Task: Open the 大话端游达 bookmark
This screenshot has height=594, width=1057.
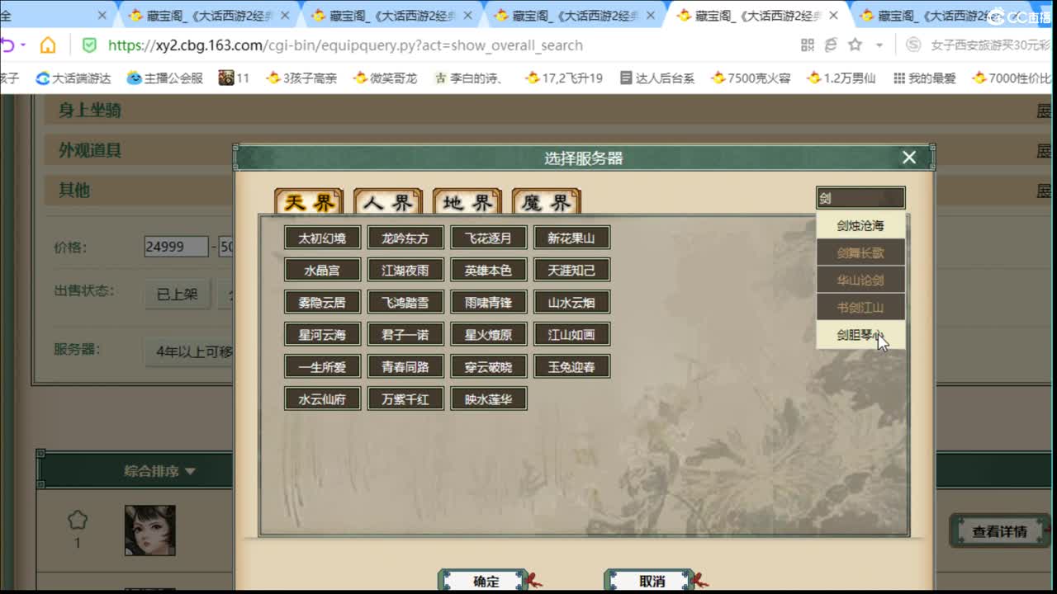Action: [73, 78]
